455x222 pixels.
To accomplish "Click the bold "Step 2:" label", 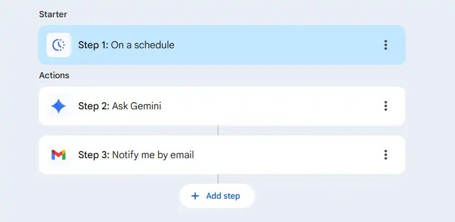I will coord(94,105).
